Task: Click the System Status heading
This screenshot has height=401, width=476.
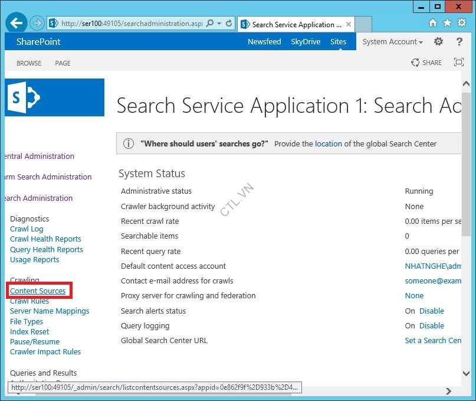Action: click(x=152, y=174)
